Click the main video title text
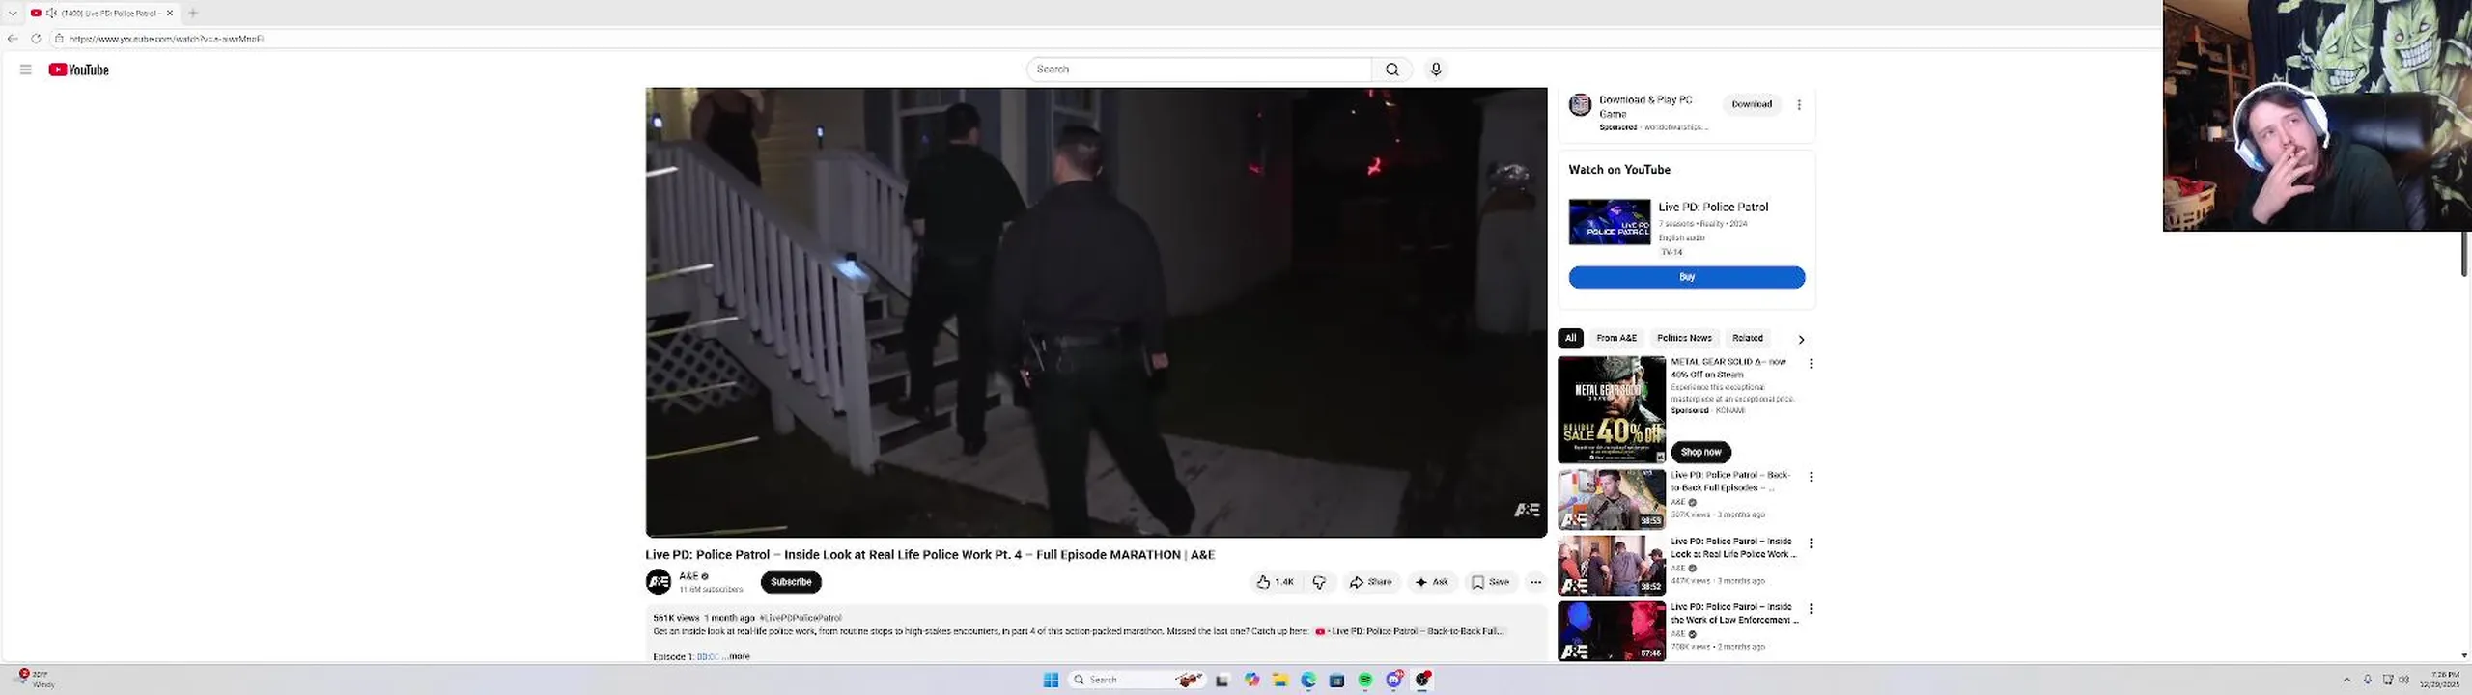The image size is (2472, 695). point(930,555)
